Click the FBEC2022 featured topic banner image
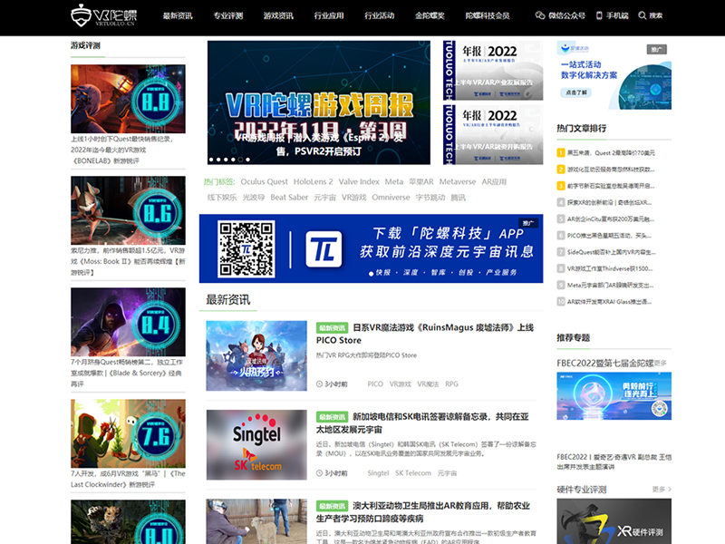This screenshot has height=544, width=725. [x=614, y=396]
